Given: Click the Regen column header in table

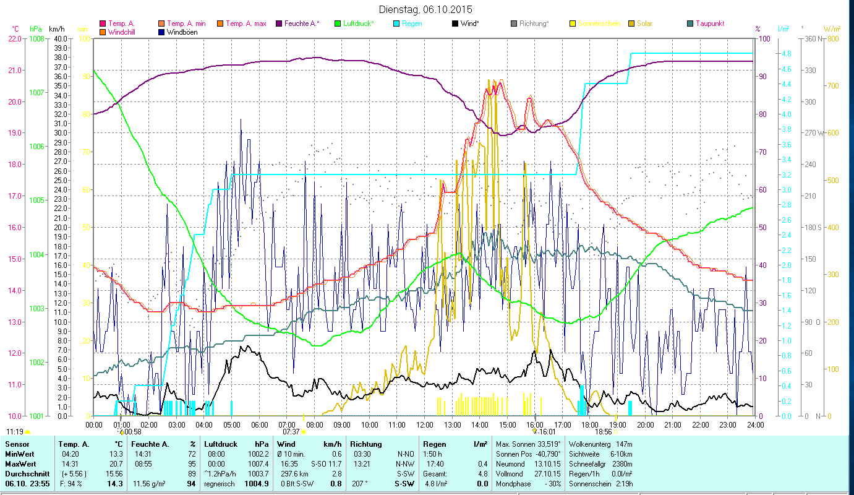Looking at the screenshot, I should (434, 444).
